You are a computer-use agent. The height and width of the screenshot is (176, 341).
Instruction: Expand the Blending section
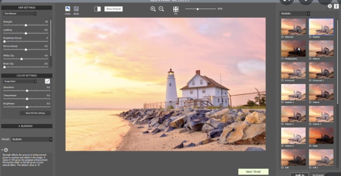tap(26, 126)
